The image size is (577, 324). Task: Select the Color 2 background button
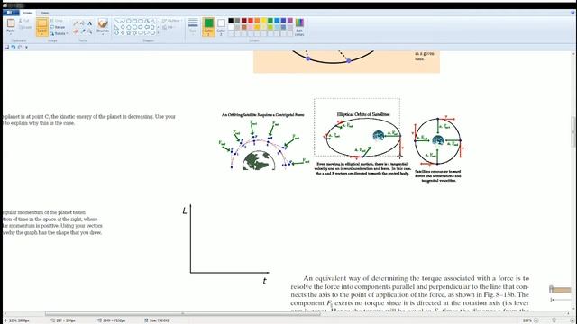(x=221, y=27)
